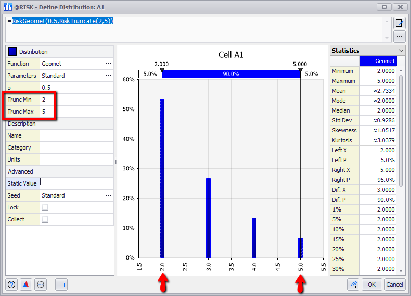Toggle the Collect checkbox
This screenshot has width=411, height=296.
(x=45, y=219)
